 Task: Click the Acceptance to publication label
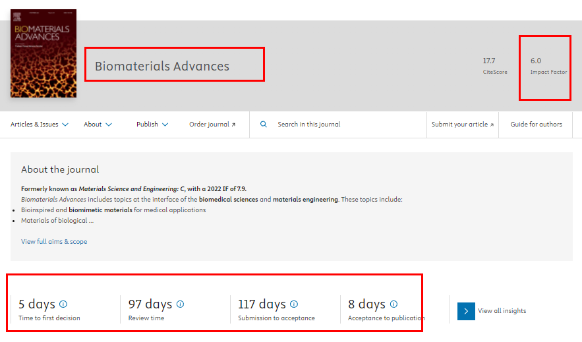click(386, 318)
